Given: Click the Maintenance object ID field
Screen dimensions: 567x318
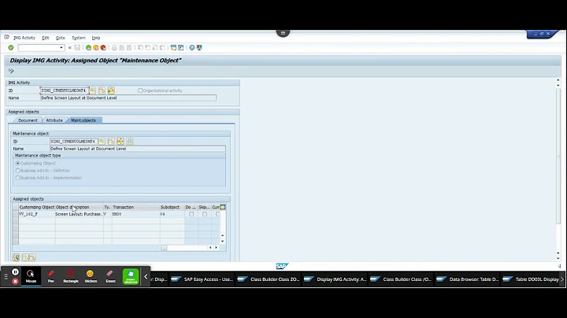Looking at the screenshot, I should 73,142.
